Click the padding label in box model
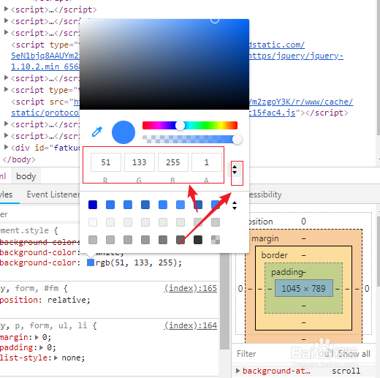 [286, 272]
